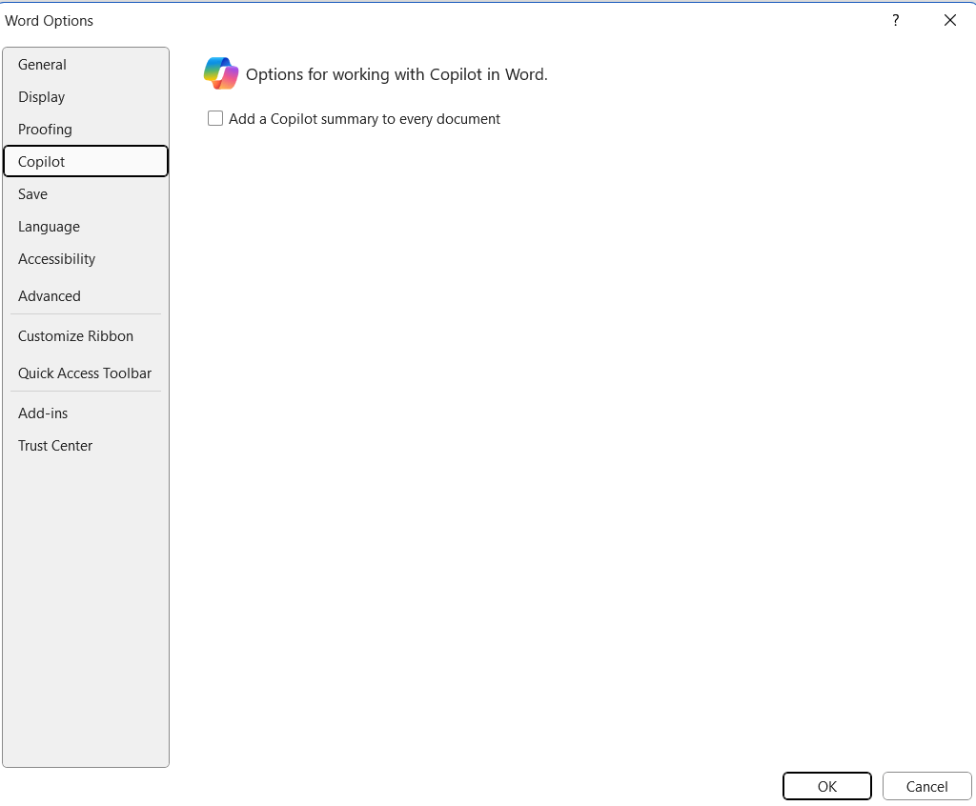Viewport: 976px width, 806px height.
Task: Go to the Trust Center category
Action: [85, 446]
